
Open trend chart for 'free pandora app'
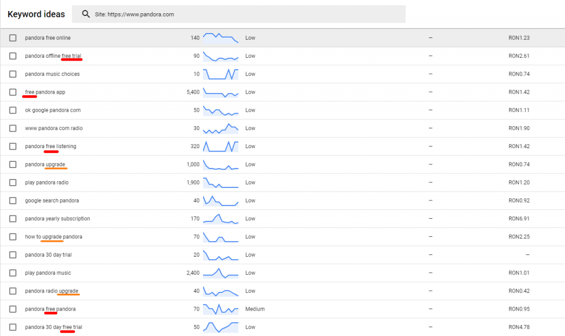click(221, 92)
